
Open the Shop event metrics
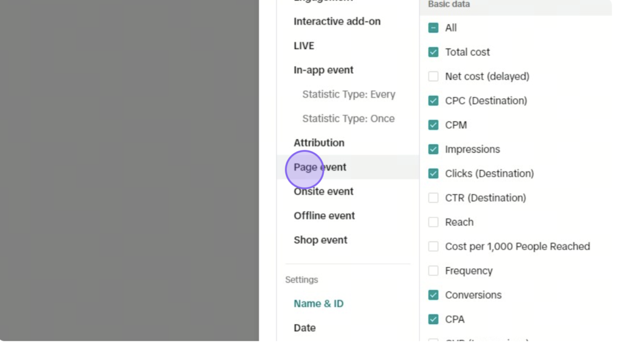click(320, 240)
